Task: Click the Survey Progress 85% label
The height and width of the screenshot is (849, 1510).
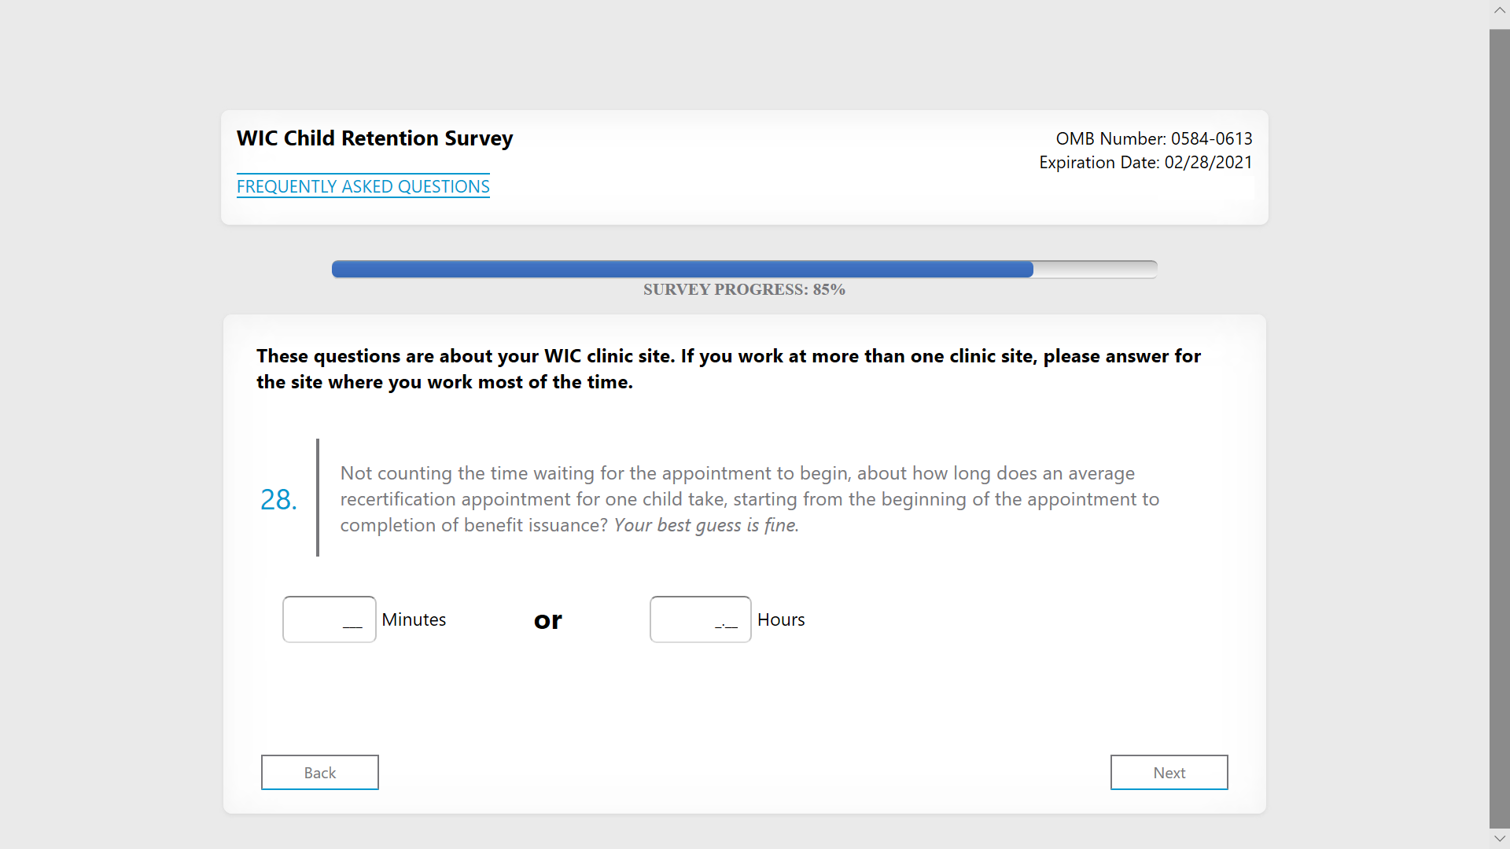Action: 744,289
